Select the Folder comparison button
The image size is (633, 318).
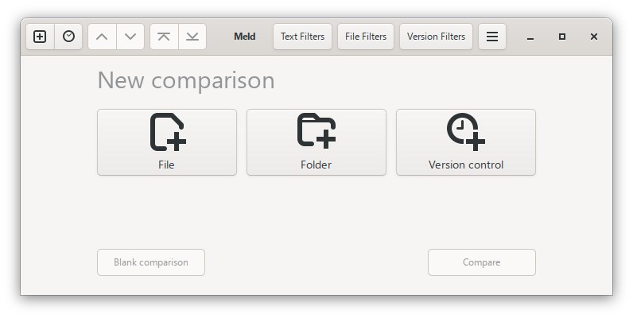(x=316, y=142)
